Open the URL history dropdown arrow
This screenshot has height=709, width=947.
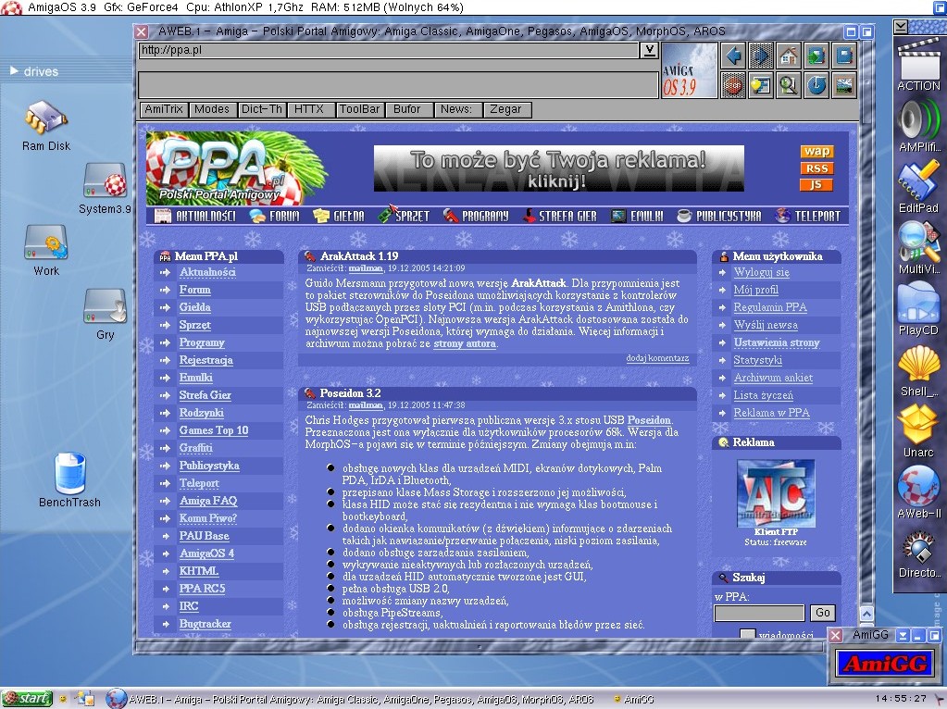649,50
